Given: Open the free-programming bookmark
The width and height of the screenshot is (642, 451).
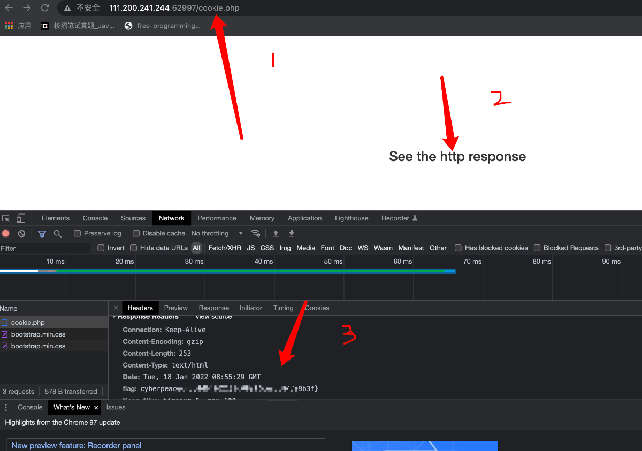Looking at the screenshot, I should 163,26.
